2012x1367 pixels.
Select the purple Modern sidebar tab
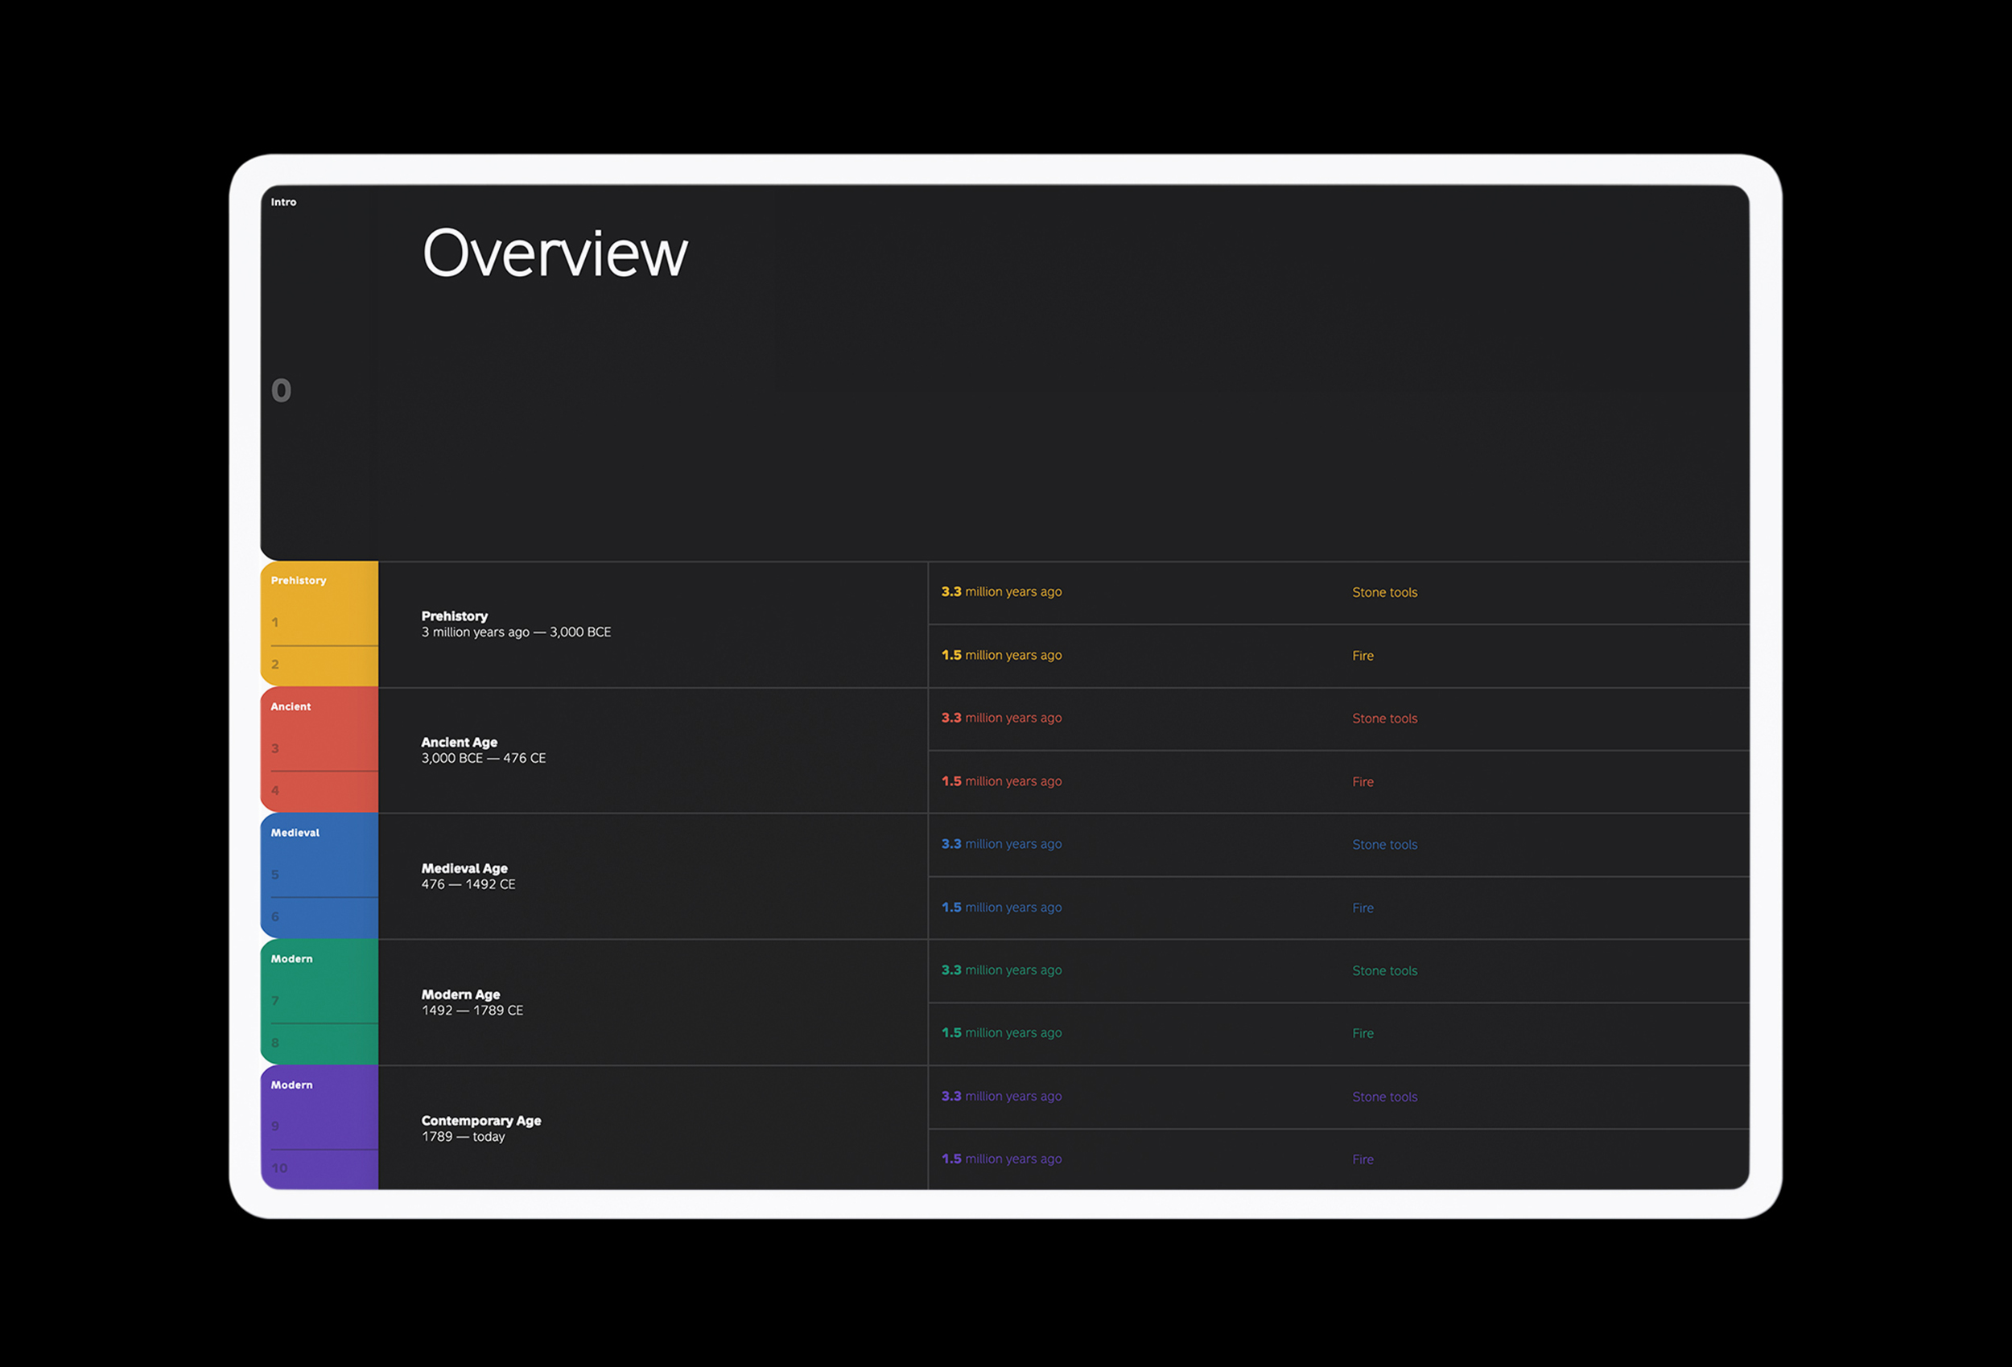pos(291,1085)
